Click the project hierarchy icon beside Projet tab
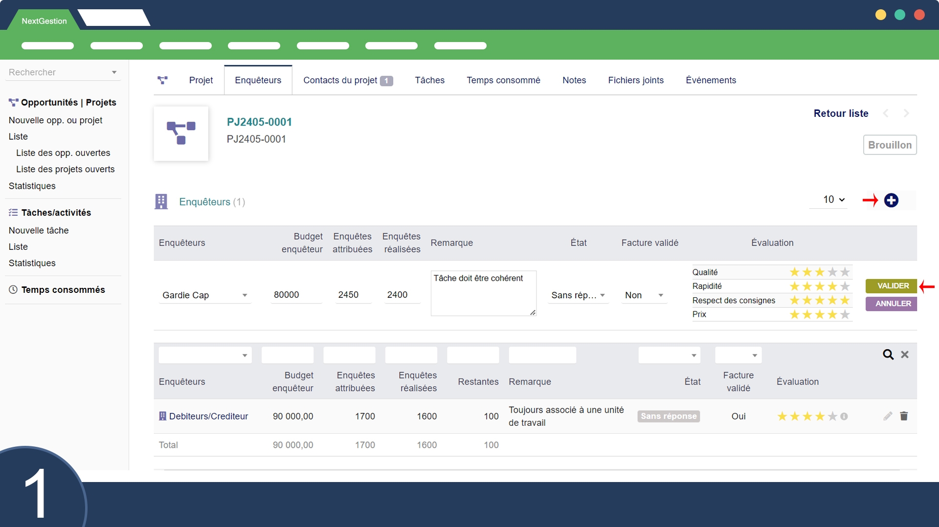 click(163, 80)
